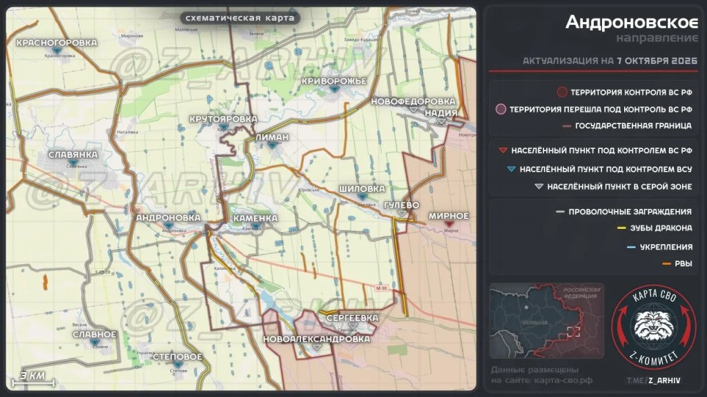Viewport: 707px width, 397px height.
Task: Open the Ukraine overview minimap
Action: (547, 320)
